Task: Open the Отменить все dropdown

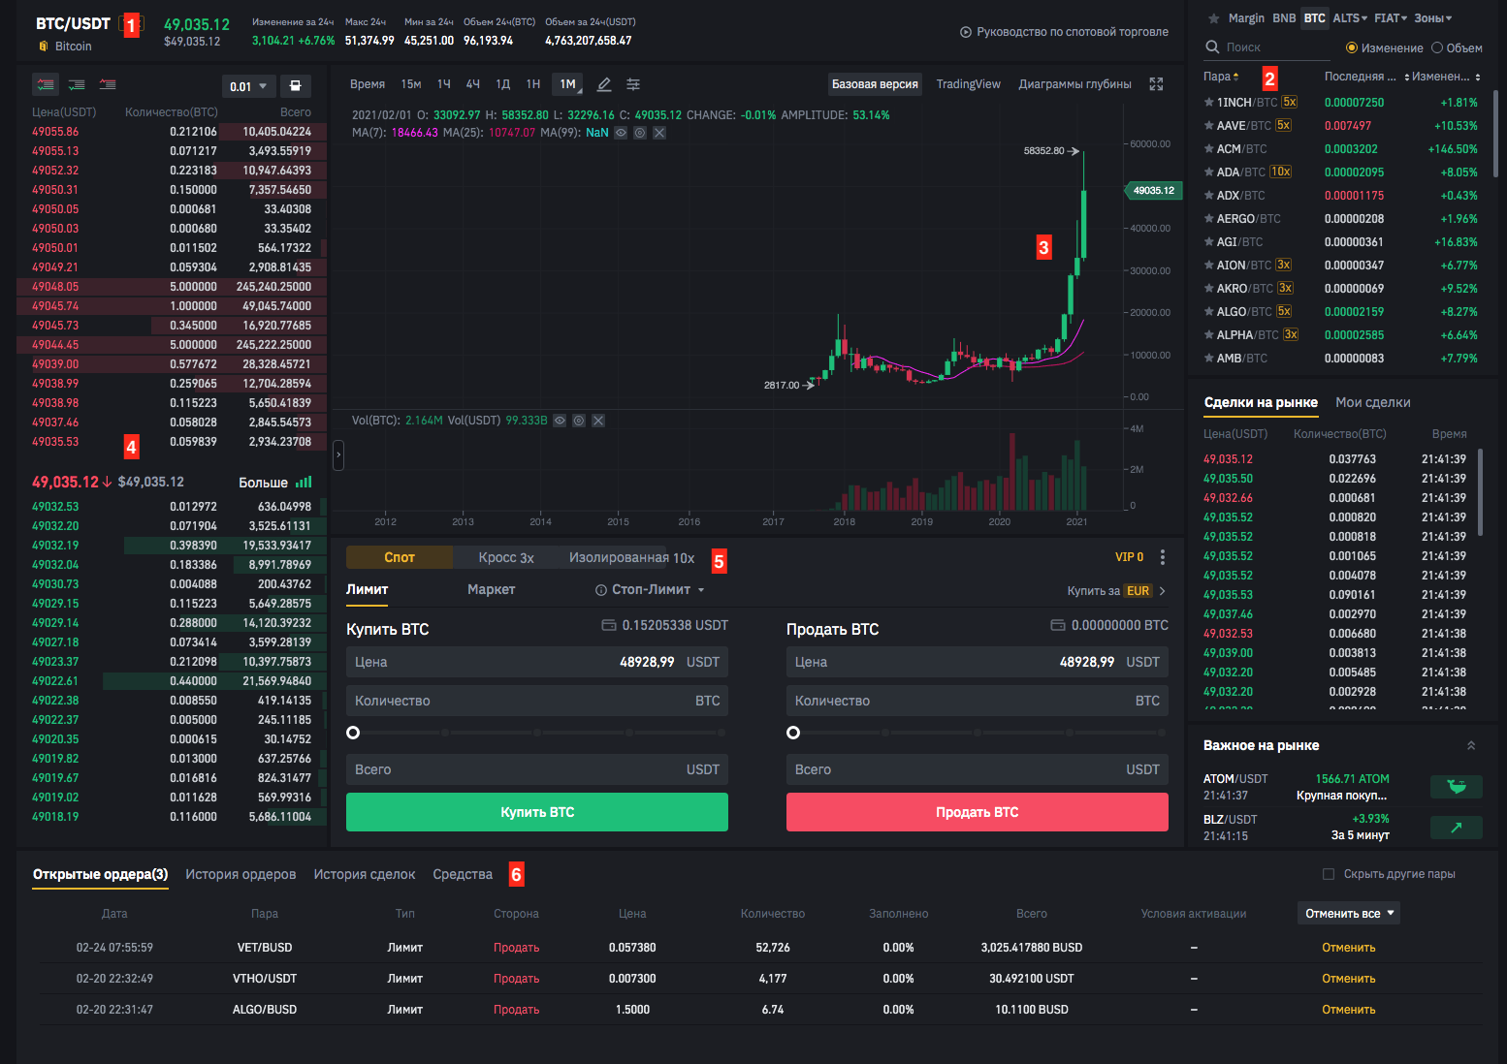Action: point(1349,913)
